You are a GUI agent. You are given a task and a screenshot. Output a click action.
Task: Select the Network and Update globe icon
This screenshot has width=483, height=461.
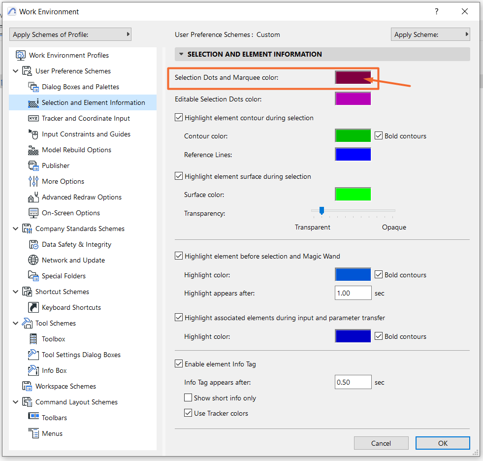[x=33, y=260]
